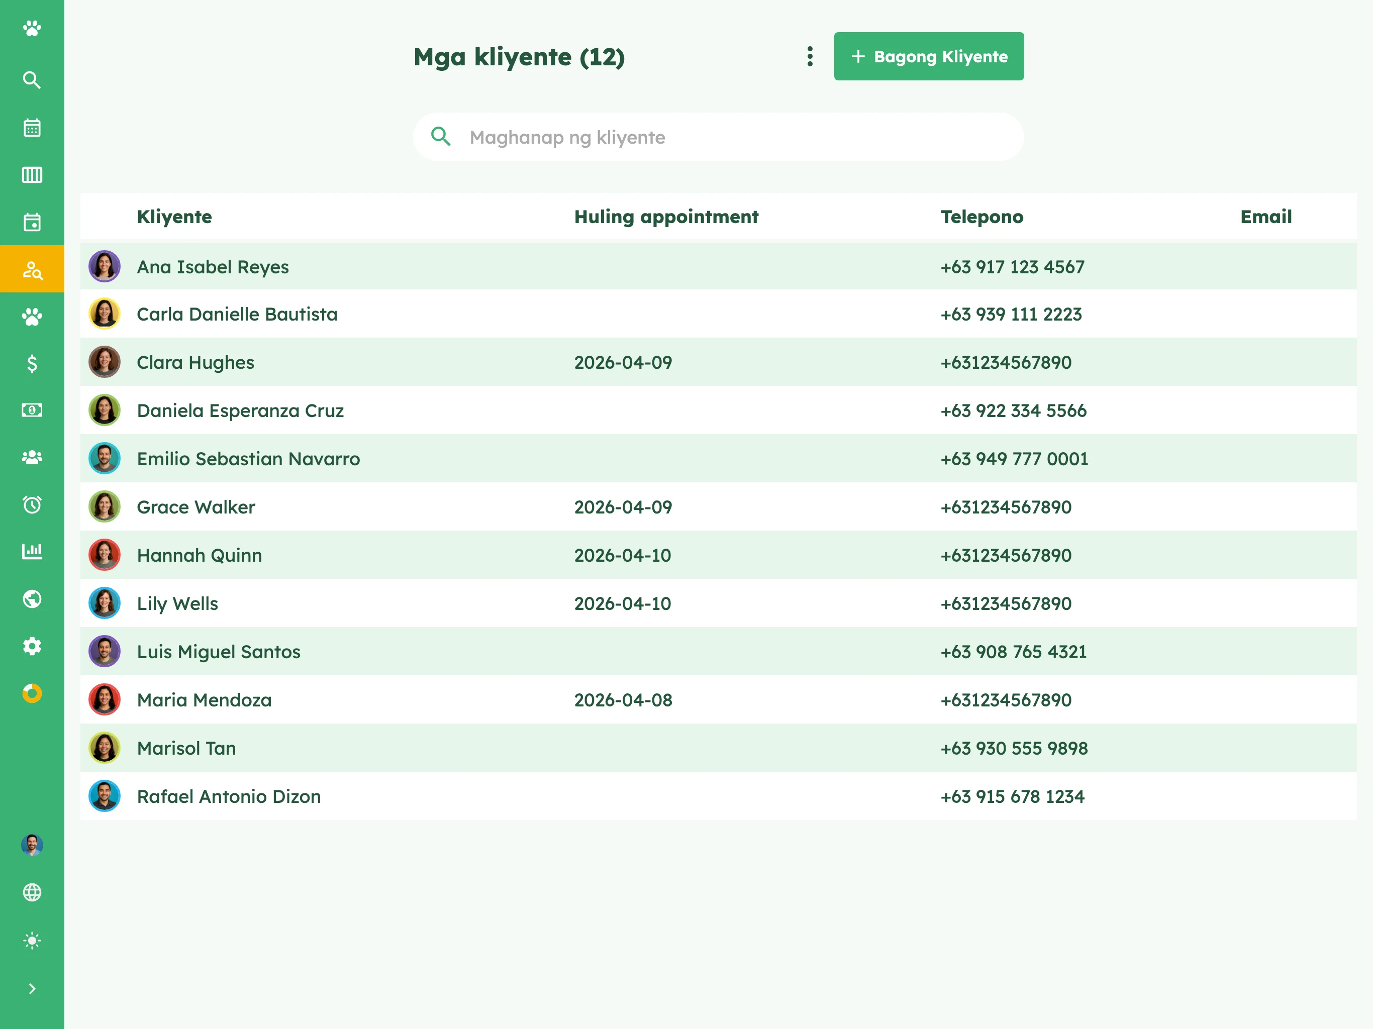Sort by Kliyente column header
Screen dimensions: 1373x1029
[174, 217]
